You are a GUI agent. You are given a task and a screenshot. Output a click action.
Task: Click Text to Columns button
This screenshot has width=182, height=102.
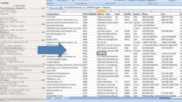[x=132, y=1]
